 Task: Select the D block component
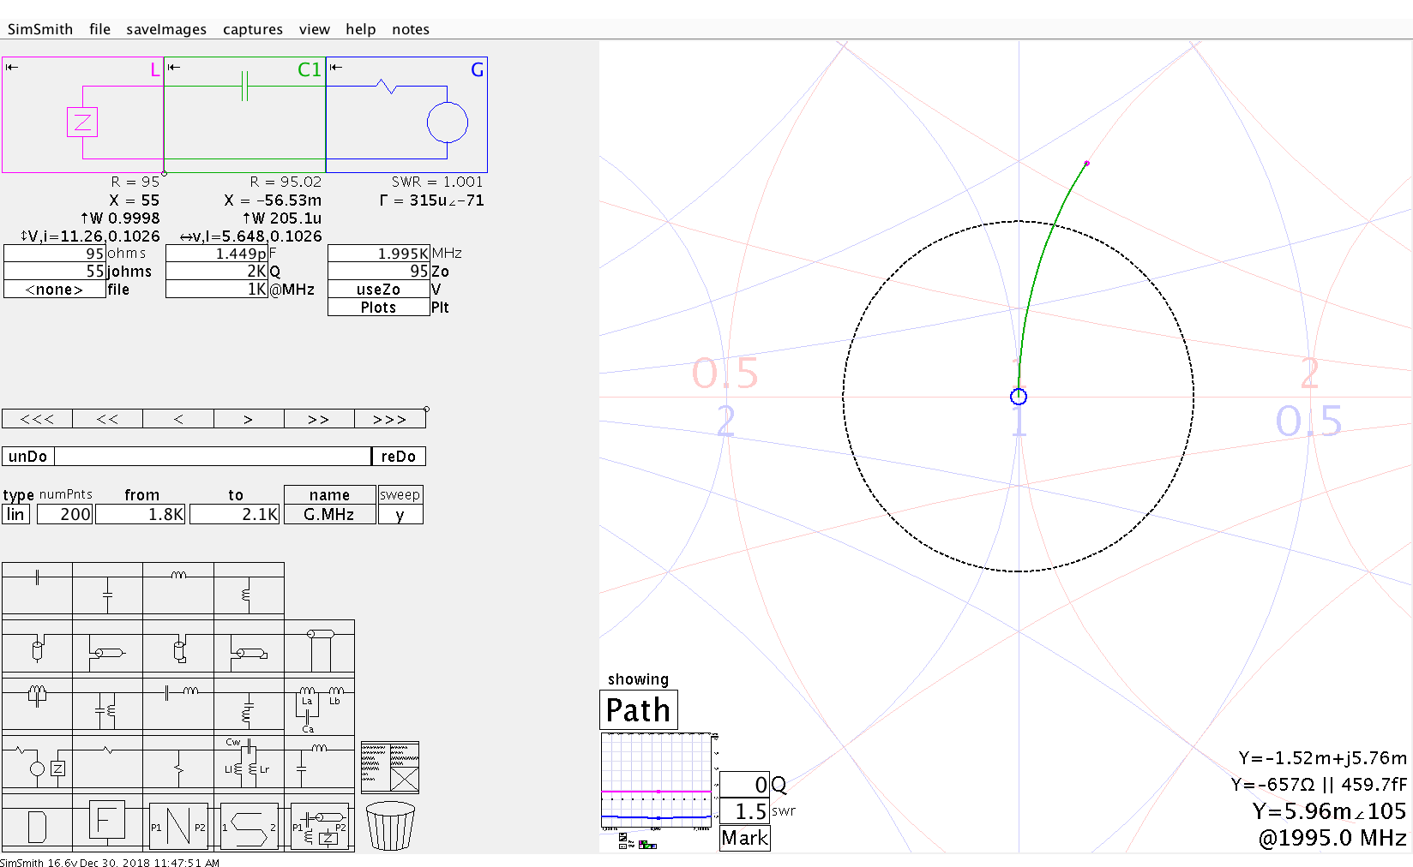pyautogui.click(x=37, y=824)
